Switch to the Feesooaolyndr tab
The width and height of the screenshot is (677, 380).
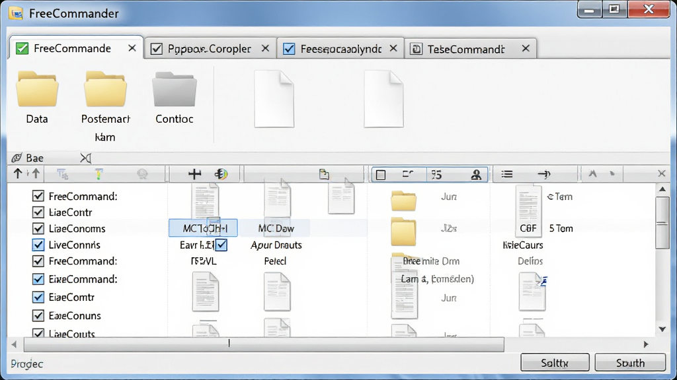tap(340, 49)
